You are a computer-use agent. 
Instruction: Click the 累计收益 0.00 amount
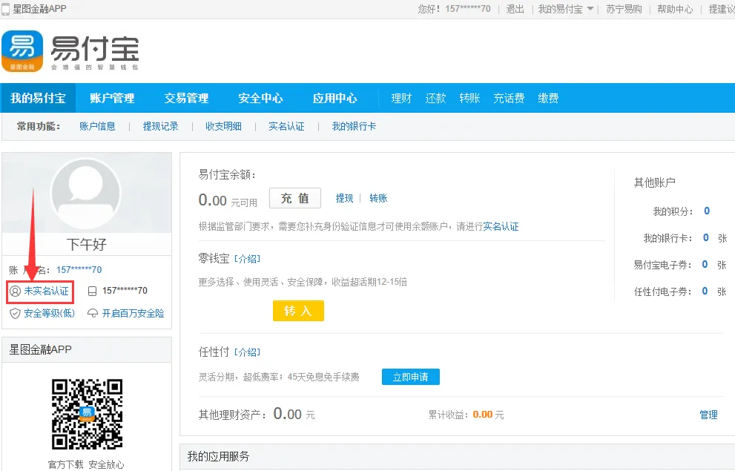click(x=483, y=415)
